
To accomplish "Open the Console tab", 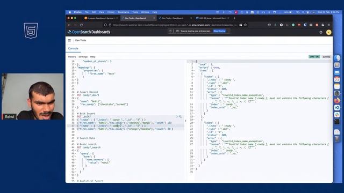I will pos(73,49).
